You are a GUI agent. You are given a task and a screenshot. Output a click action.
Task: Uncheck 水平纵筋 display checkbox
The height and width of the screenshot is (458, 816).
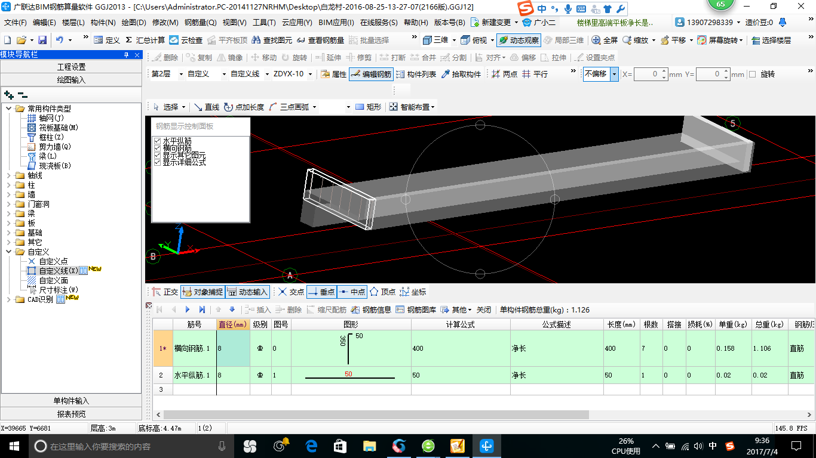(158, 141)
